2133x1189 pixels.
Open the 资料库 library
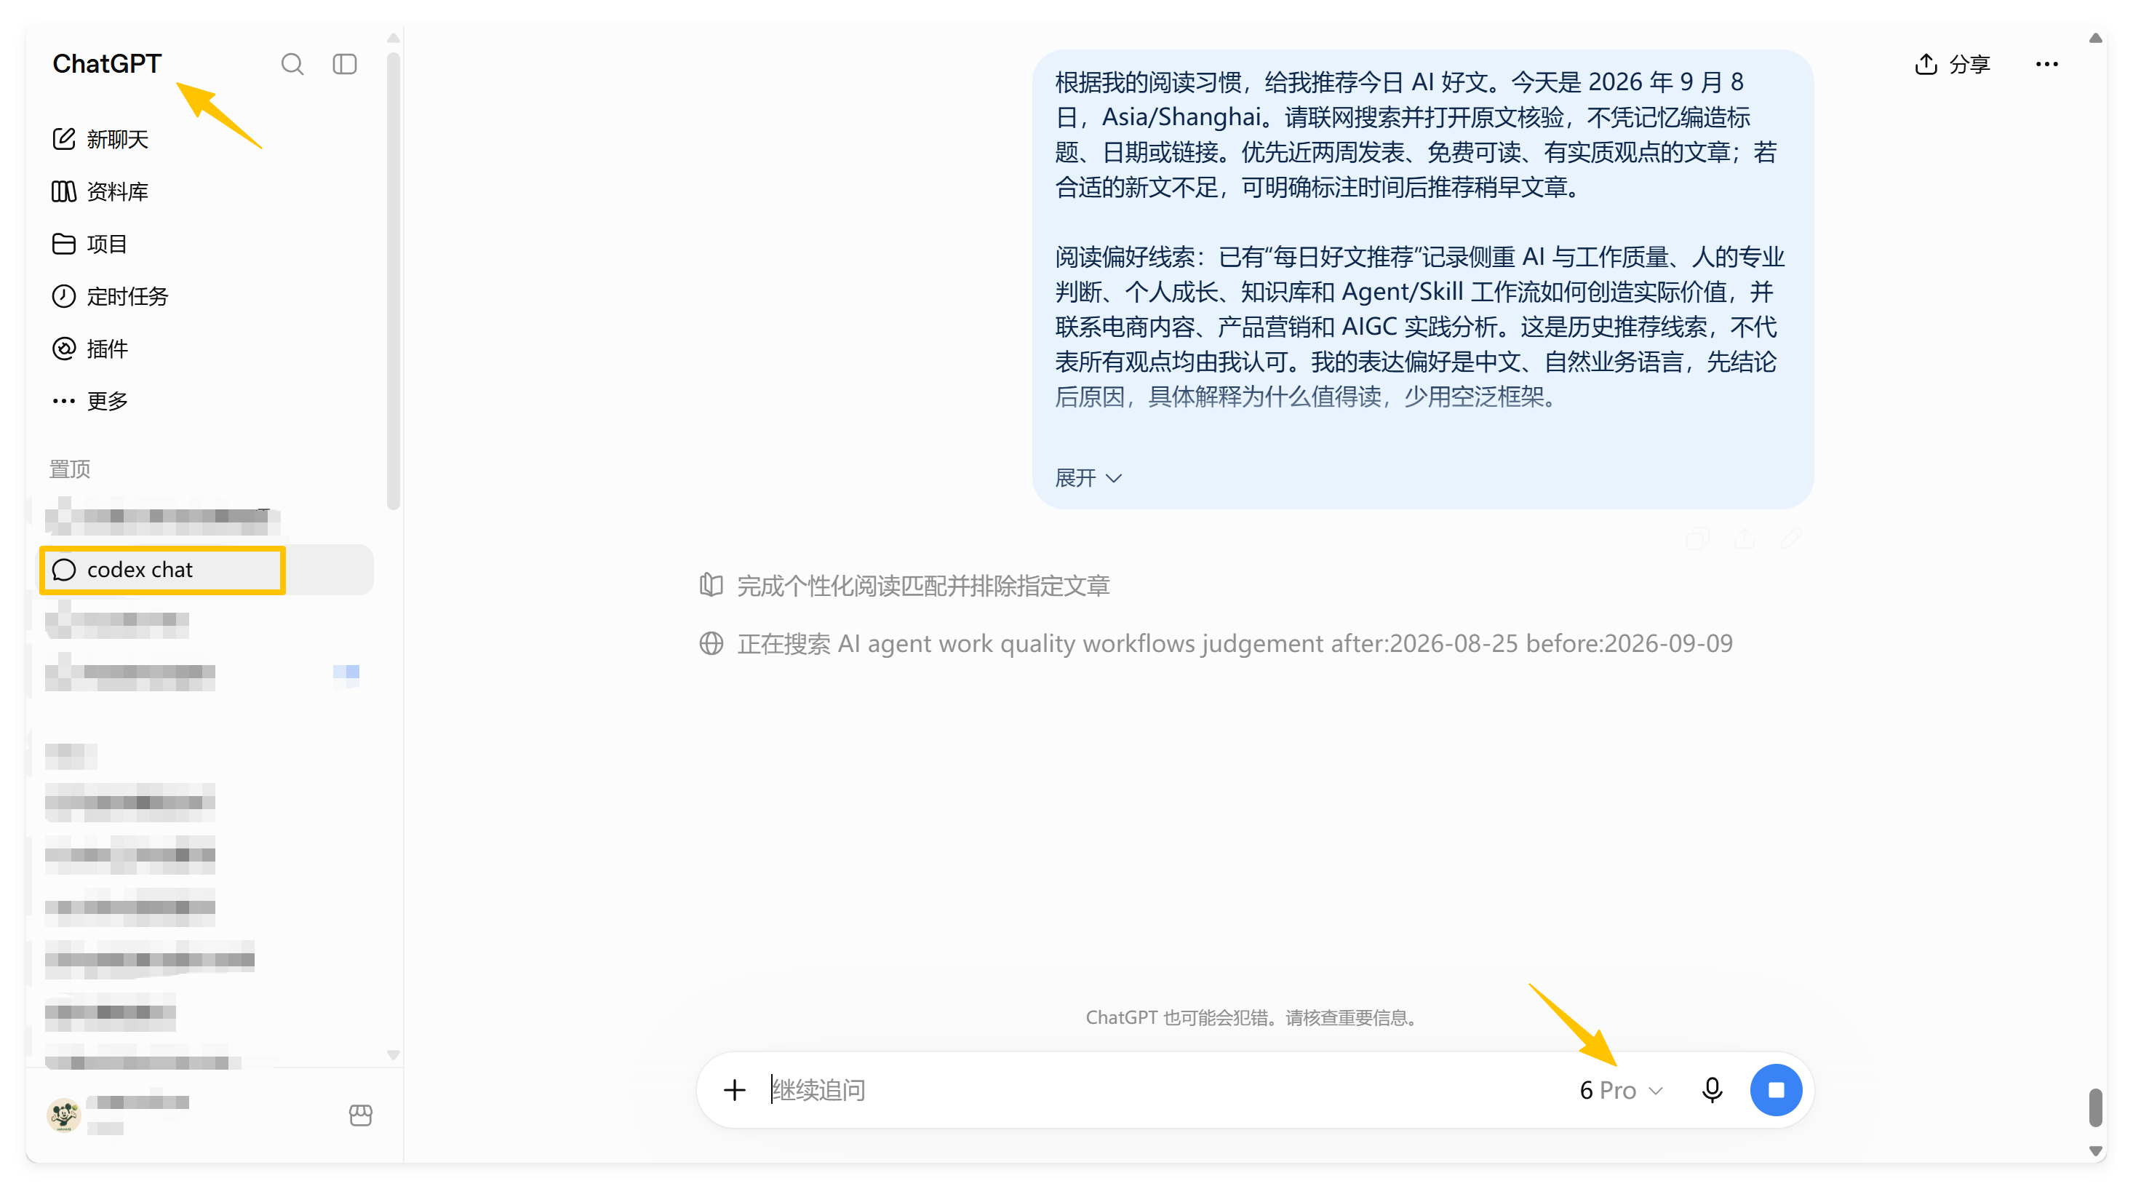tap(100, 191)
